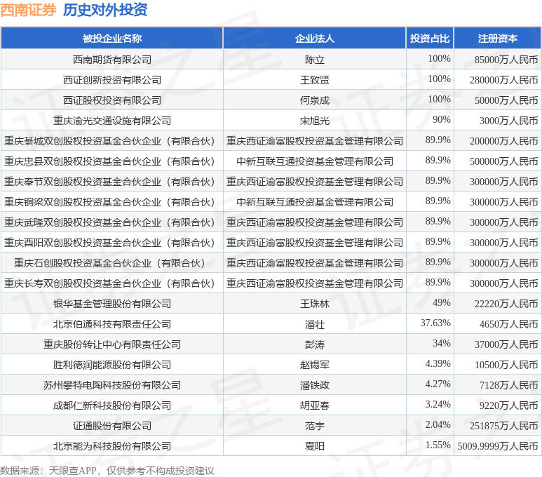Select the 西南证券 title text
The height and width of the screenshot is (477, 542).
pyautogui.click(x=28, y=10)
